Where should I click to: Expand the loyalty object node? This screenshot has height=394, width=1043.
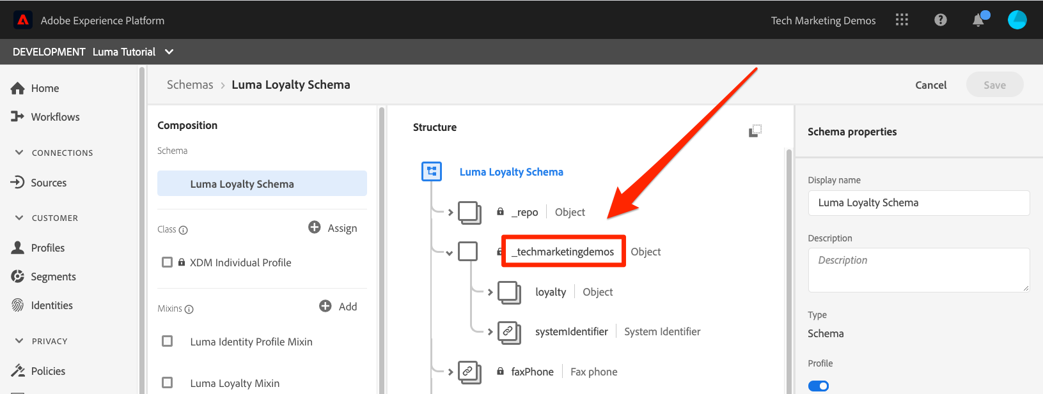point(490,292)
